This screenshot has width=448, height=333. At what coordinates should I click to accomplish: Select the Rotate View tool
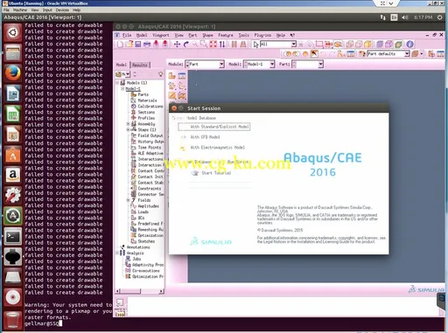[186, 45]
